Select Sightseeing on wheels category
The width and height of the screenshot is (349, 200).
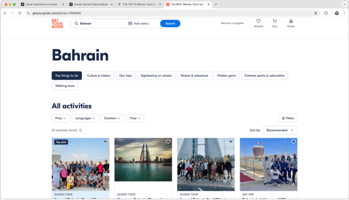156,75
